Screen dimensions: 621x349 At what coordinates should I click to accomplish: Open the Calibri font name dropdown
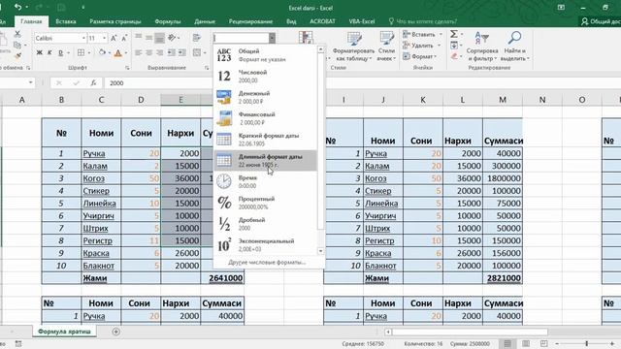pyautogui.click(x=83, y=38)
